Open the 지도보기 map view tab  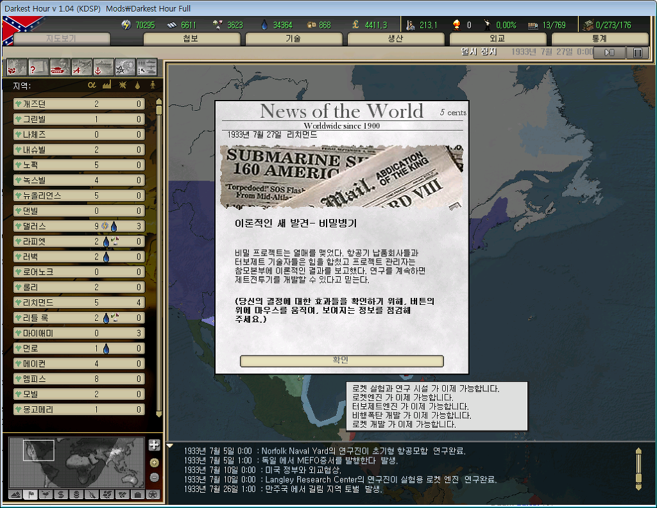[x=62, y=38]
